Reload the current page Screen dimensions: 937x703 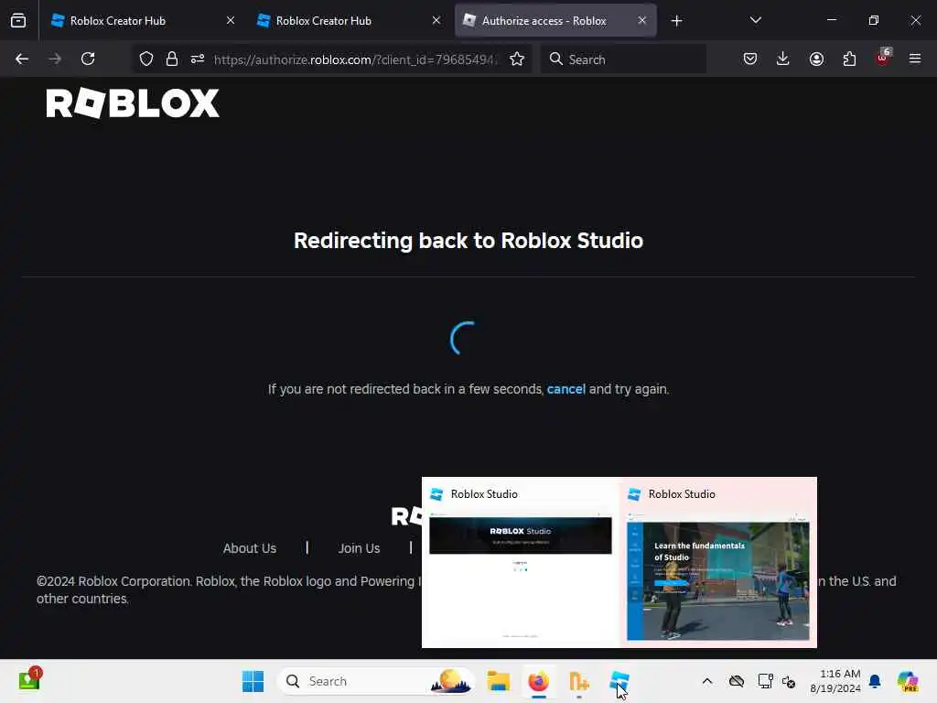click(89, 59)
